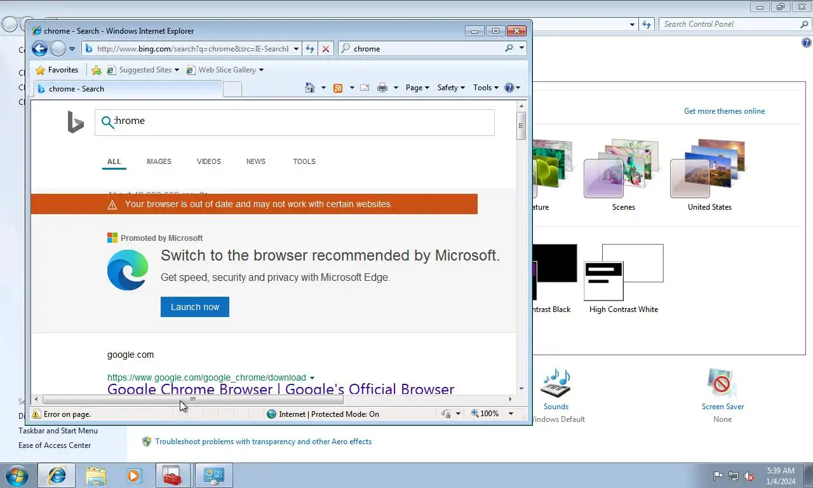Click the Search Control Panel field
The width and height of the screenshot is (813, 488).
pos(729,24)
